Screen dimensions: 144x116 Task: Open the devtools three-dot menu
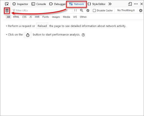click(x=136, y=4)
